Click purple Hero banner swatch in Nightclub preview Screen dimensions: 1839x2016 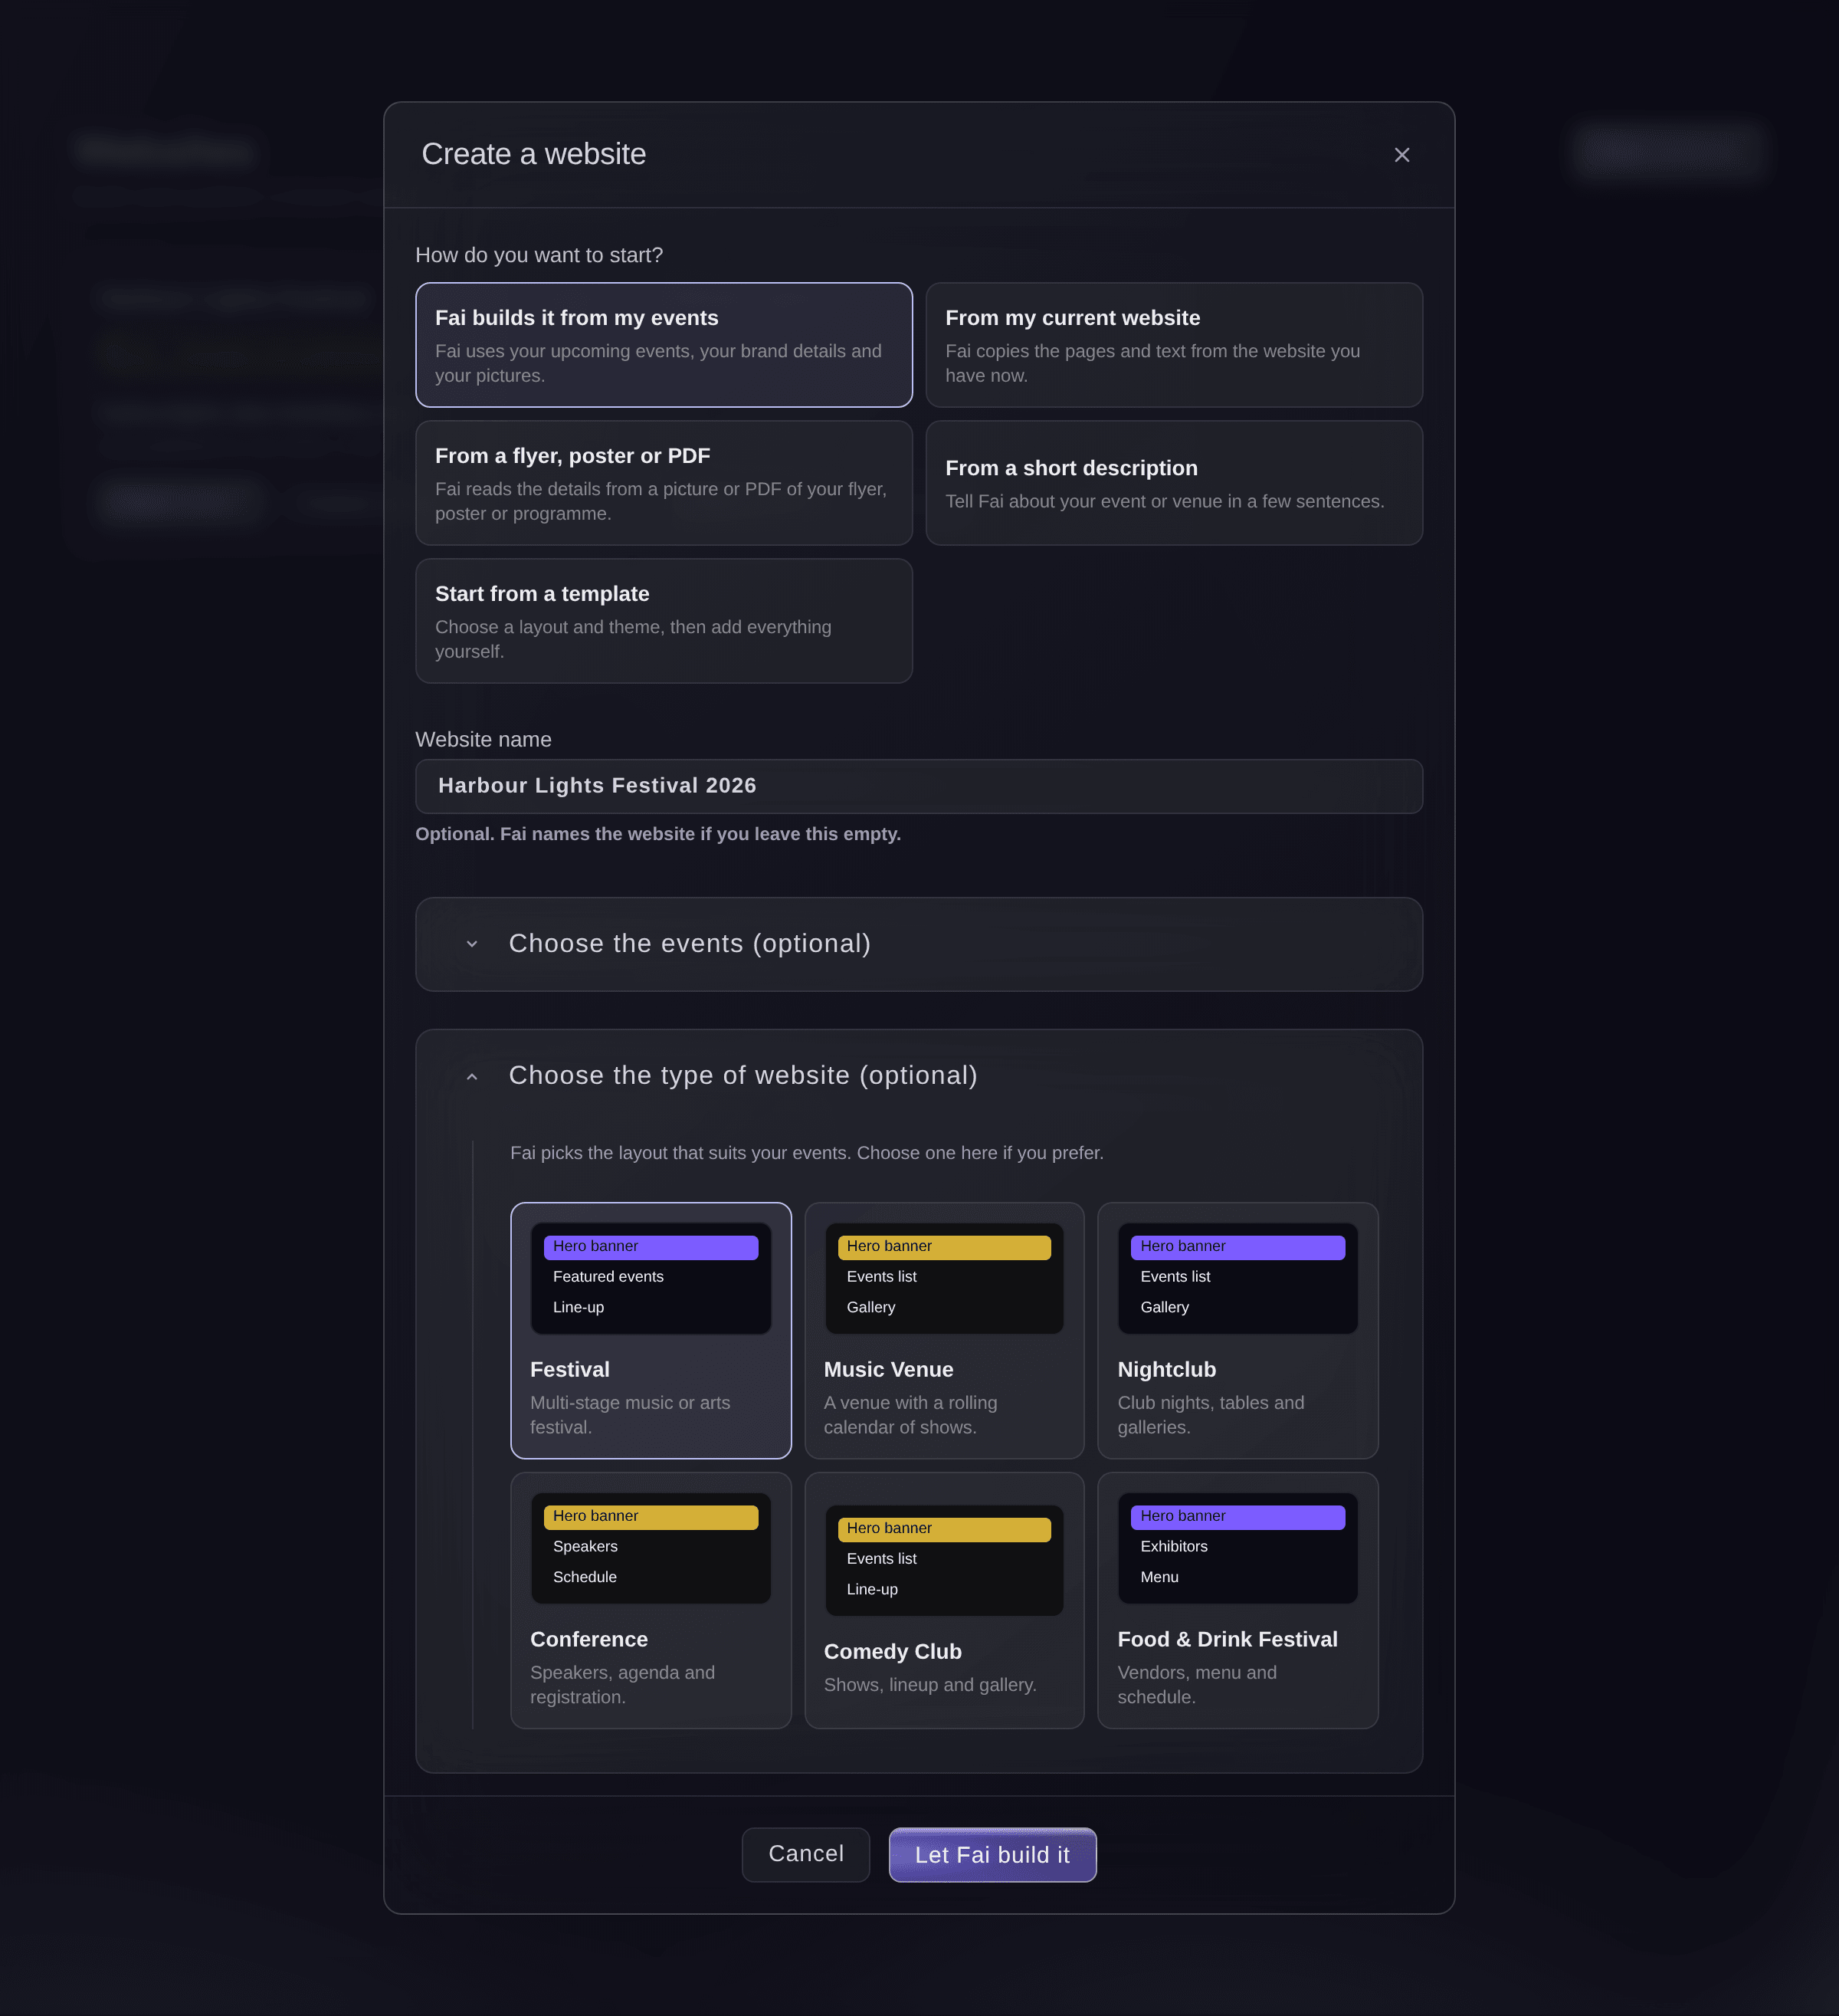[x=1238, y=1247]
